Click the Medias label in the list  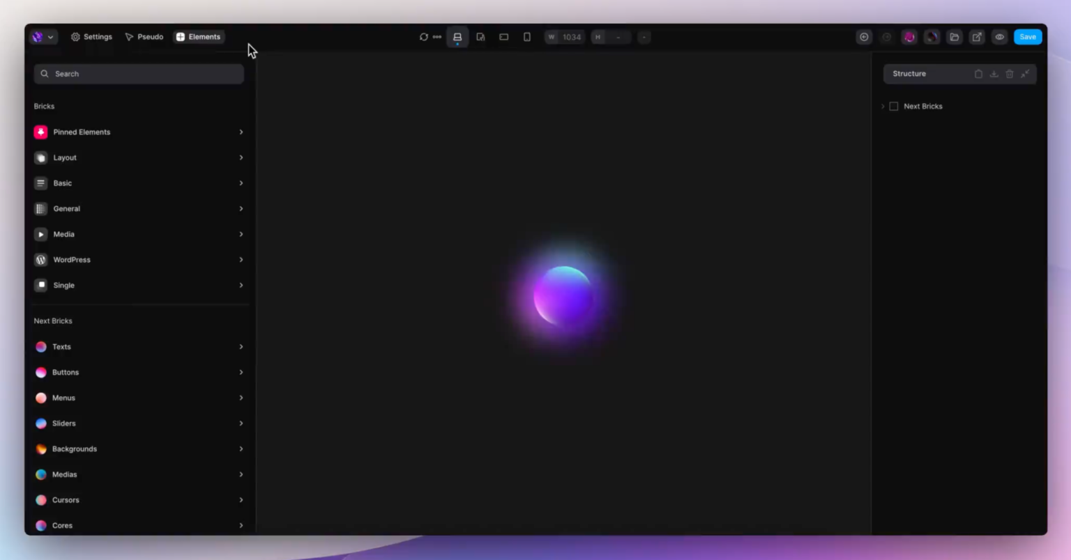[x=65, y=474]
